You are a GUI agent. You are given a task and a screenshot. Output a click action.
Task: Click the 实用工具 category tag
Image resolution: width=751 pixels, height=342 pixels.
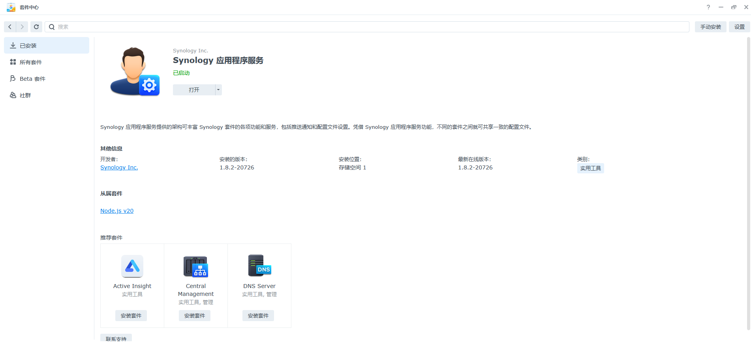coord(591,168)
